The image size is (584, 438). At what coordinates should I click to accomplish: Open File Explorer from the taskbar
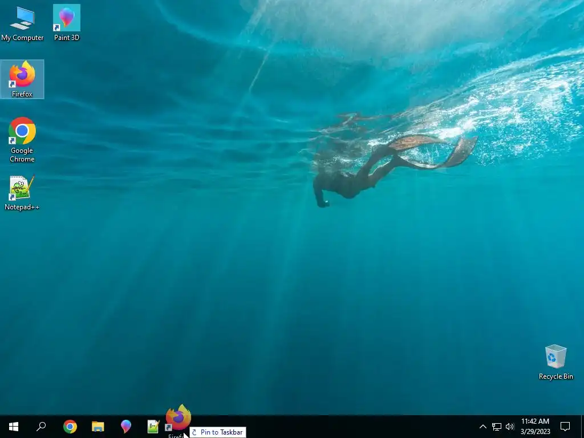[x=98, y=427]
